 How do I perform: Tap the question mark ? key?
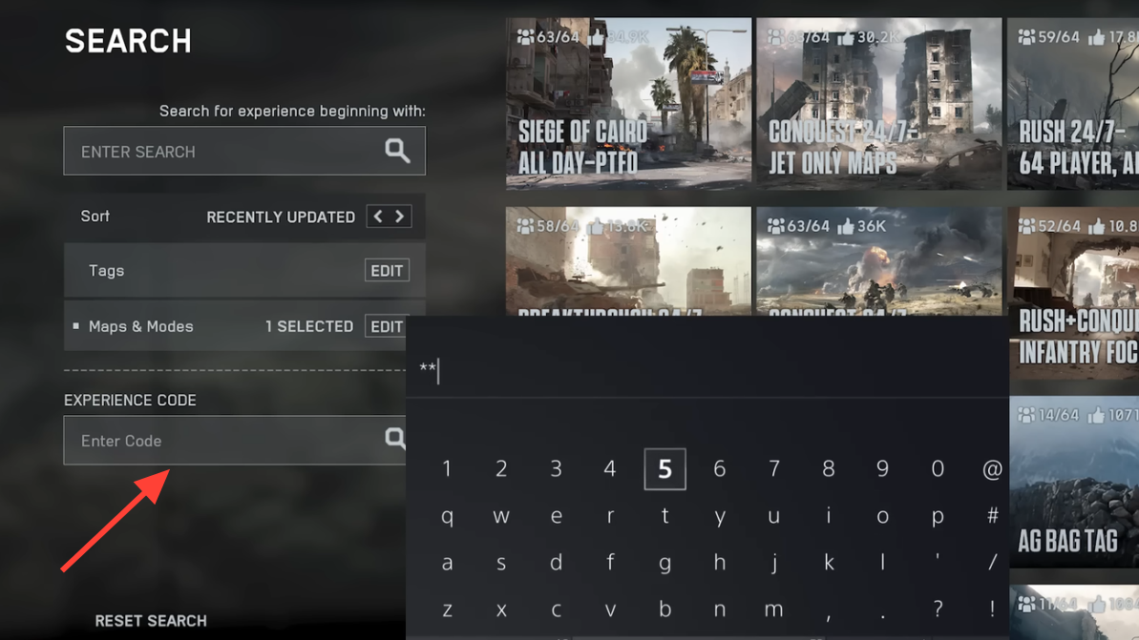coord(937,609)
